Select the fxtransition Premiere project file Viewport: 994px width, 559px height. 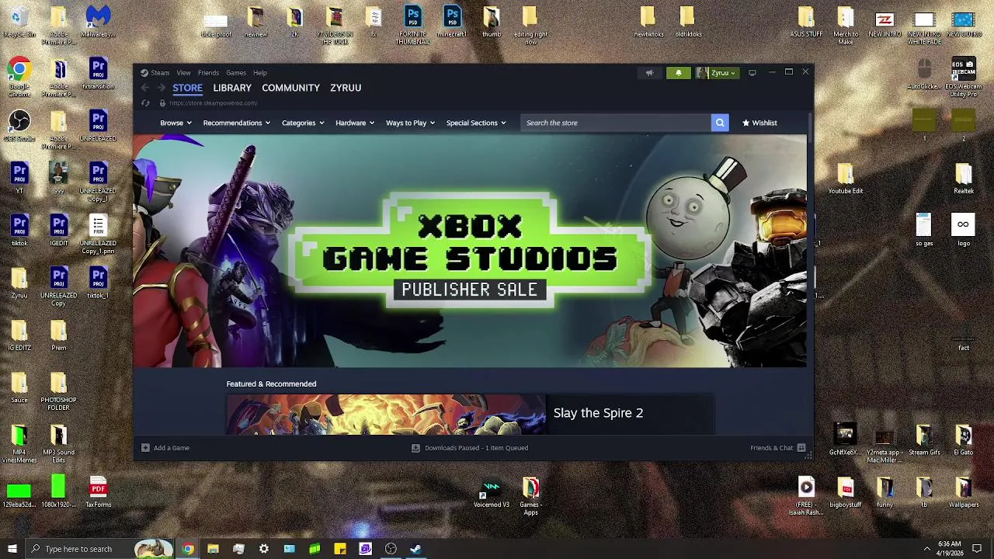pos(98,74)
